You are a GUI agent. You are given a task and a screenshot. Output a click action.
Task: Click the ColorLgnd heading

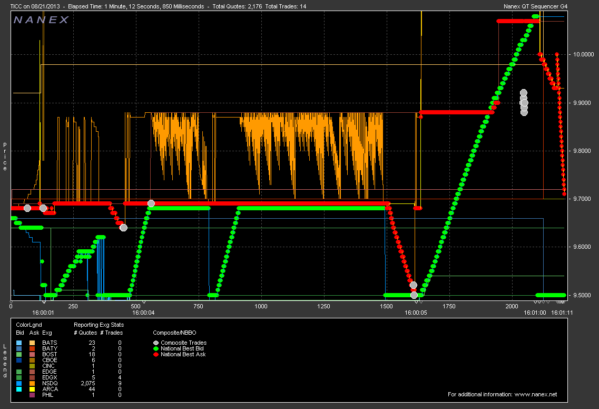point(29,325)
